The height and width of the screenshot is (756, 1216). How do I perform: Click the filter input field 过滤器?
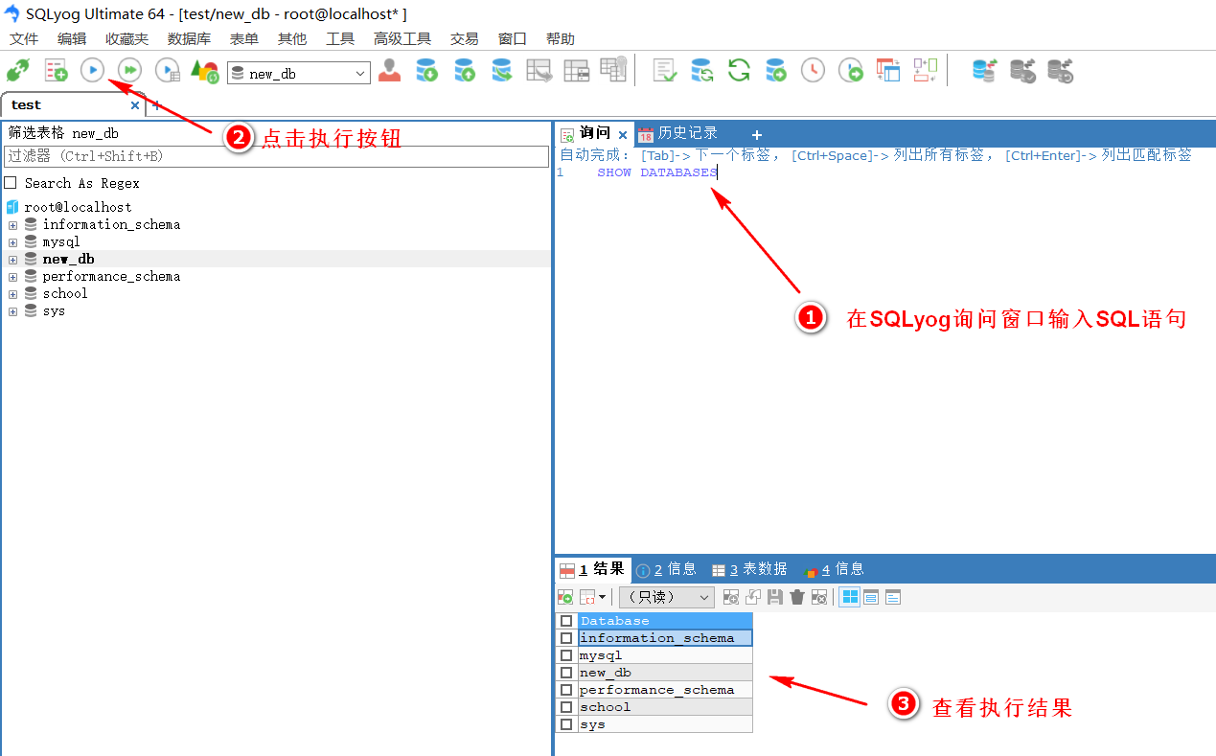[x=276, y=156]
